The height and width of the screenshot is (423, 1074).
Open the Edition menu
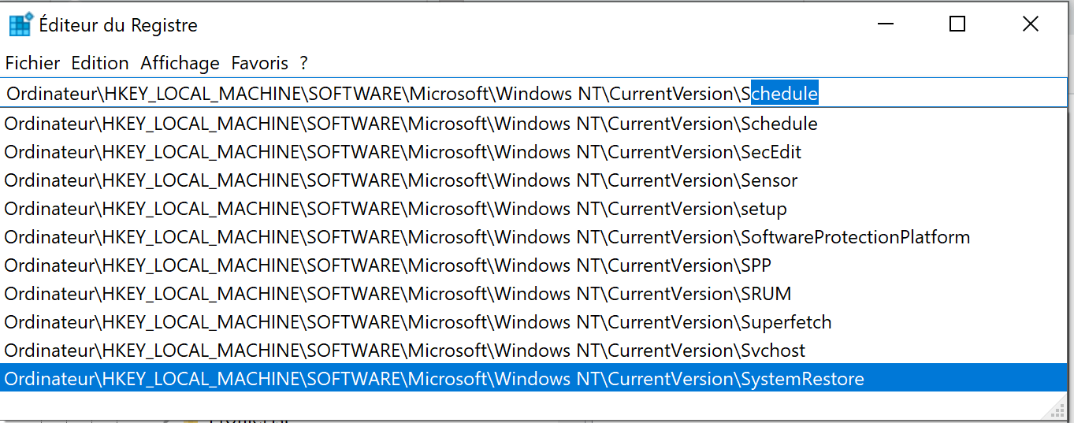click(100, 63)
